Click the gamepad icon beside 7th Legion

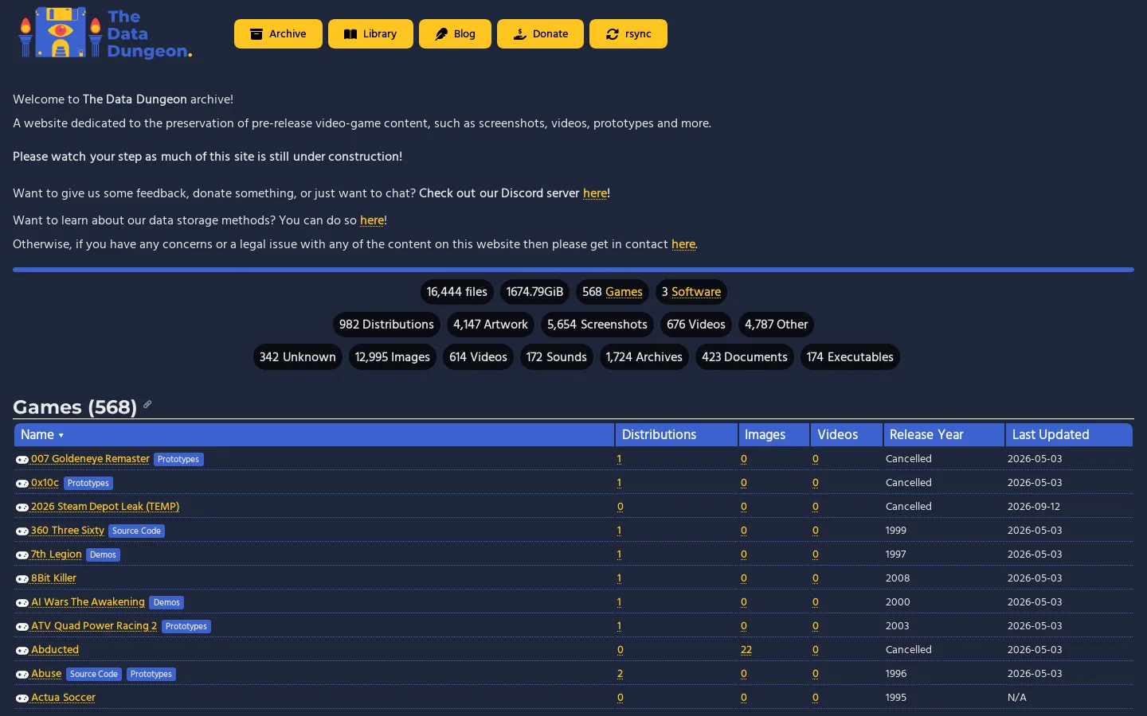click(x=22, y=555)
